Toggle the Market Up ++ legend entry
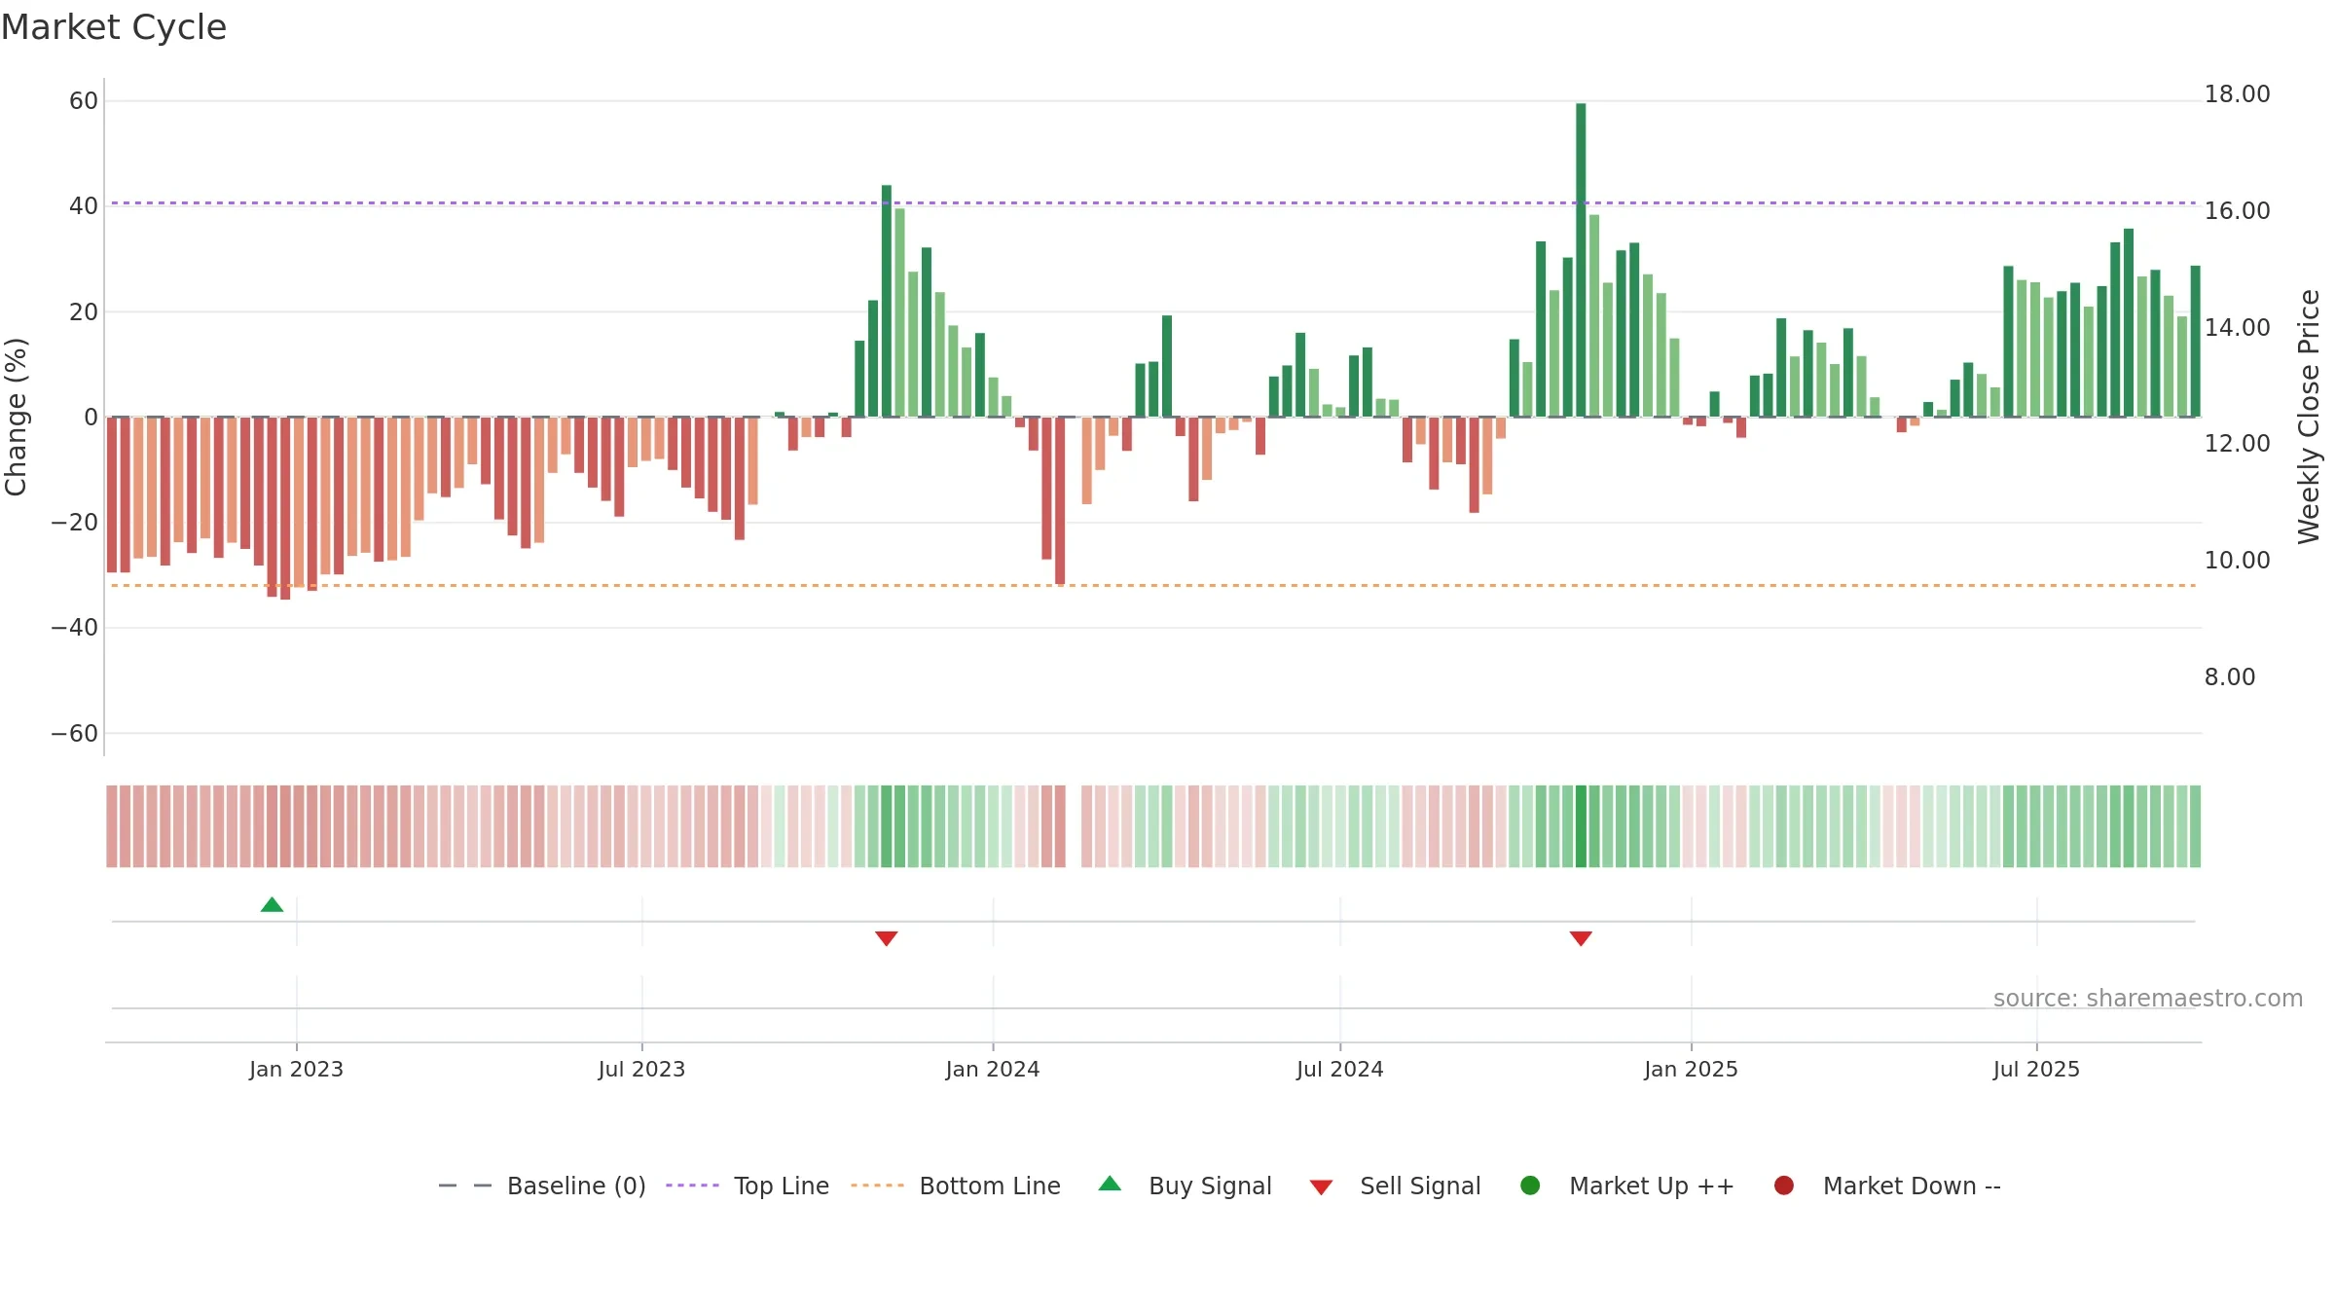 point(1626,1186)
